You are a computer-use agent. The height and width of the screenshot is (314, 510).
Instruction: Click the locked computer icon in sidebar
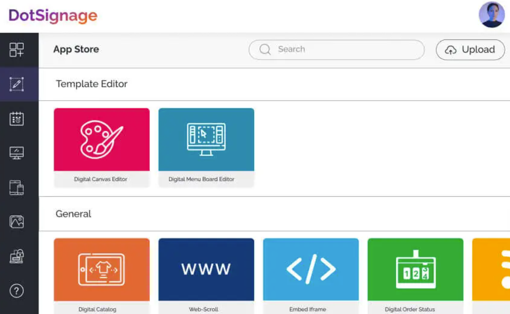[17, 256]
